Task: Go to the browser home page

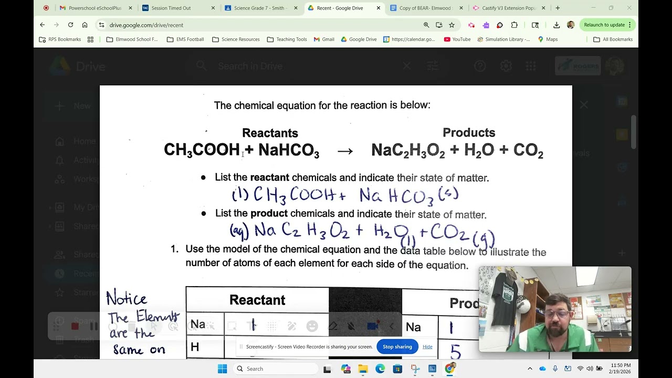Action: click(85, 25)
